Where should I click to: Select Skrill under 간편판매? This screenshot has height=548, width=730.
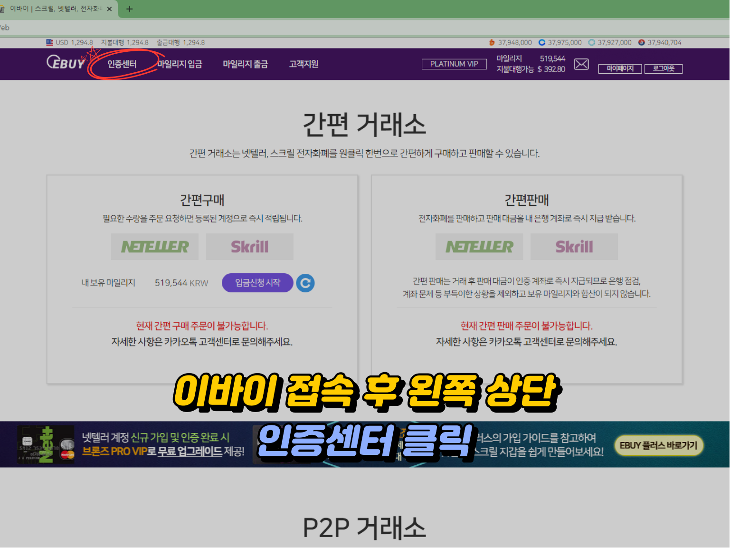574,247
